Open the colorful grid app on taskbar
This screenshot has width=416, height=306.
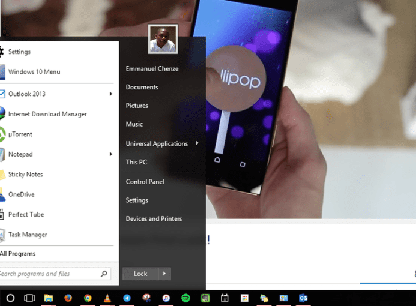pyautogui.click(x=244, y=298)
